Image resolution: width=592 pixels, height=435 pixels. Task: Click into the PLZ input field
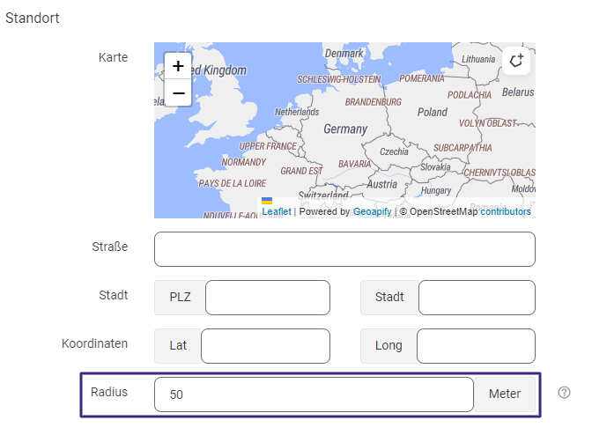267,298
